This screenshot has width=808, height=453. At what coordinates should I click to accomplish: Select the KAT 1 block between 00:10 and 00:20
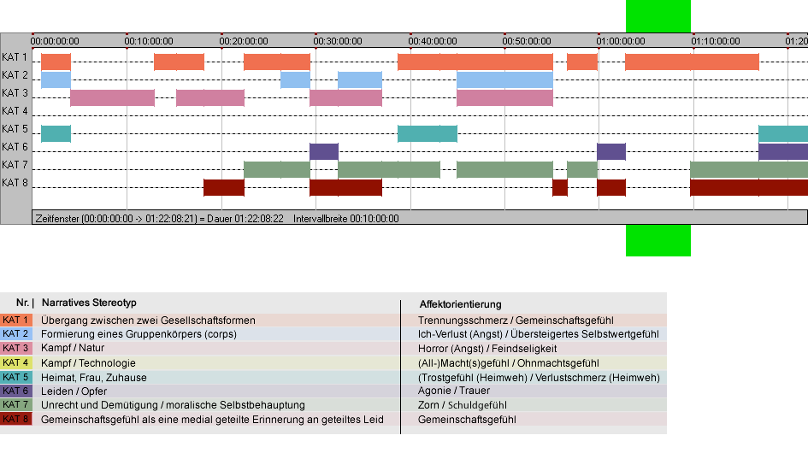tap(179, 62)
